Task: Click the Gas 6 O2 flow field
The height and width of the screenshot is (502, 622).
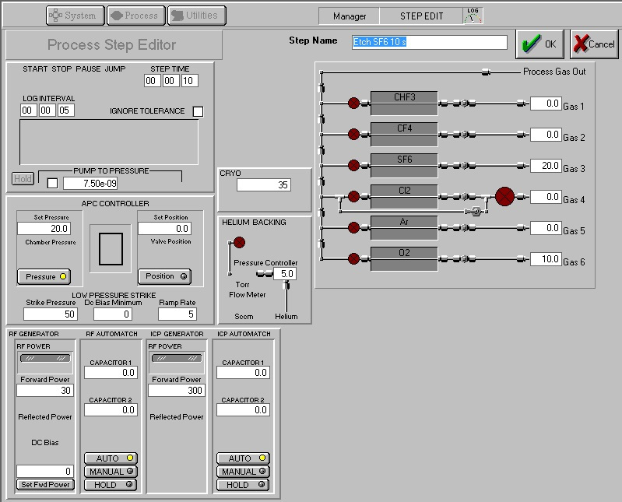Action: pos(546,259)
